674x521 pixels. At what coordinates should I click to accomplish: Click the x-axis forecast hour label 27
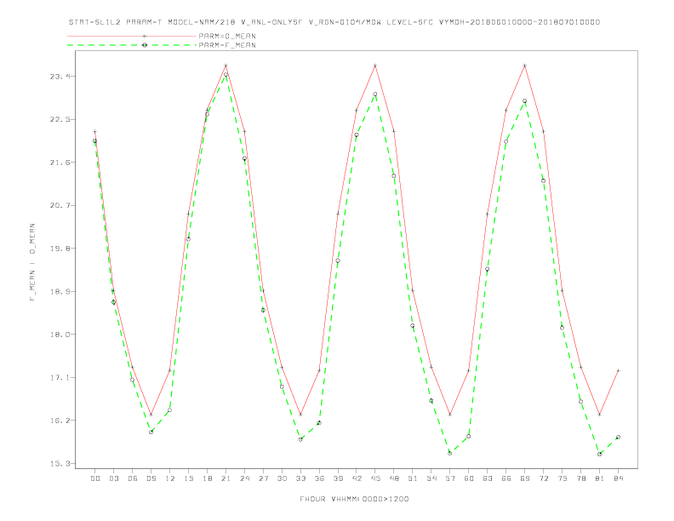click(x=263, y=478)
